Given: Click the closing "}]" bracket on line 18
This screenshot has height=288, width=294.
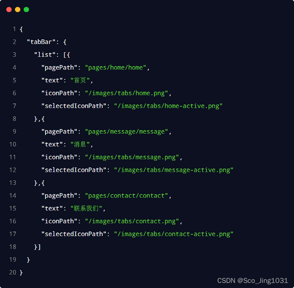Looking at the screenshot, I should [x=37, y=247].
